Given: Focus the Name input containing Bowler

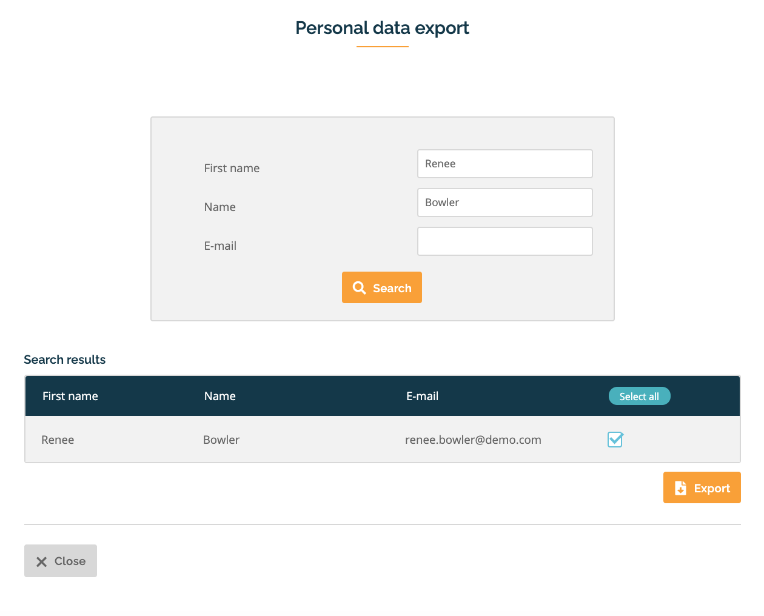Looking at the screenshot, I should (x=505, y=203).
